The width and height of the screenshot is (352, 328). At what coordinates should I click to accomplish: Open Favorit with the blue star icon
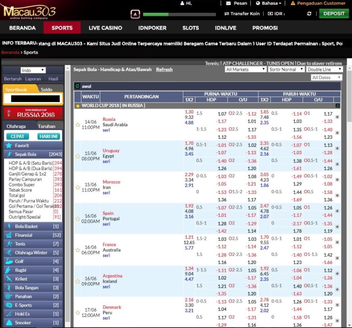(x=9, y=145)
